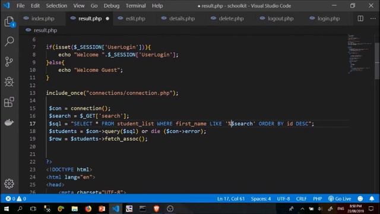This screenshot has width=380, height=214.
Task: Click the volume icon in system tray
Action: [321, 209]
